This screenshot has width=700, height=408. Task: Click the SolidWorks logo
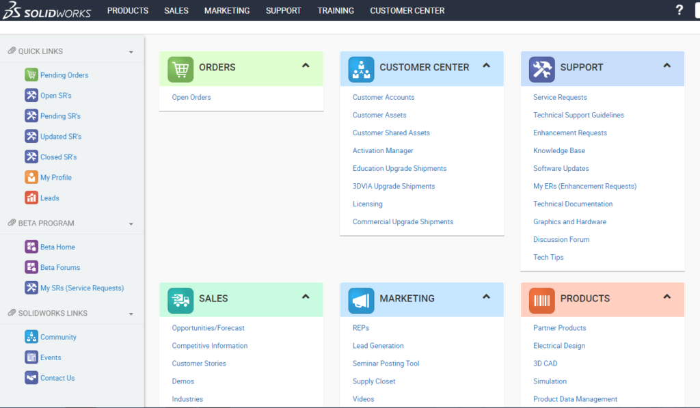[x=47, y=10]
